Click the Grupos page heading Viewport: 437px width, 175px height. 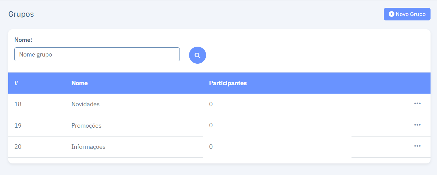[21, 14]
